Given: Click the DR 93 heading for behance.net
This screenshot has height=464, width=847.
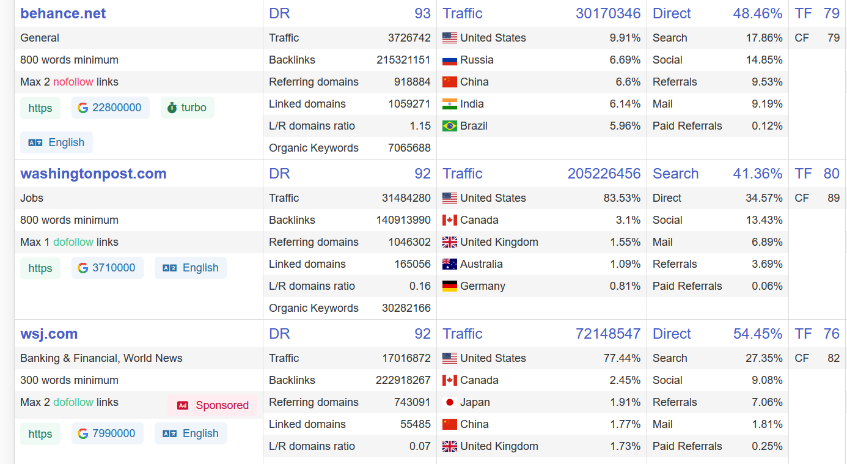Looking at the screenshot, I should [x=350, y=13].
